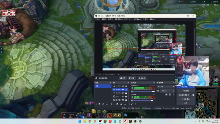Increase the 300 ms duration with the up arrow
This screenshot has width=220, height=124.
coord(173,90)
